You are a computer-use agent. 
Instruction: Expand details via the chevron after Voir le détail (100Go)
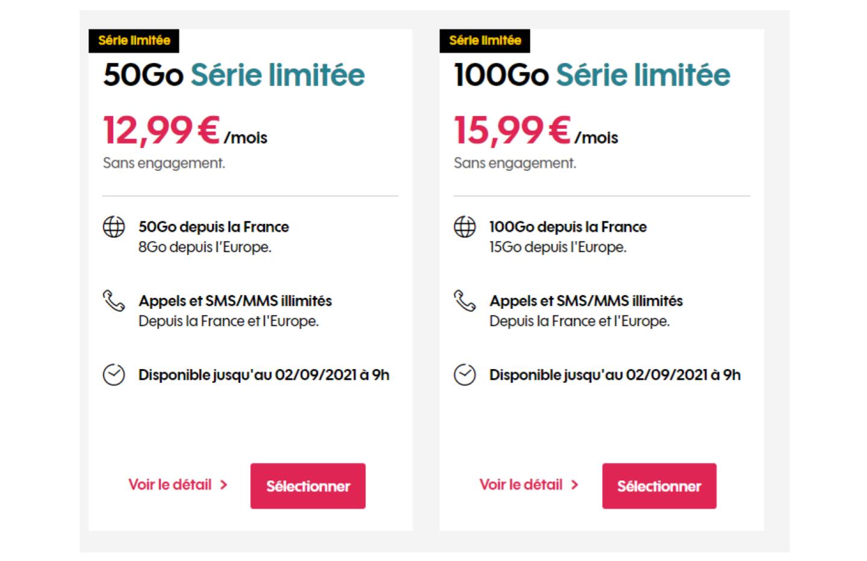[574, 485]
